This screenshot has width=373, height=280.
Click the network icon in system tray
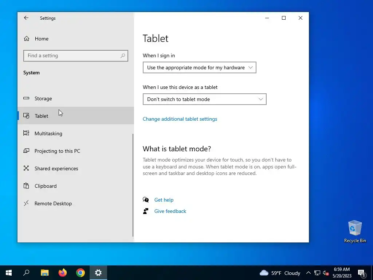pos(317,273)
